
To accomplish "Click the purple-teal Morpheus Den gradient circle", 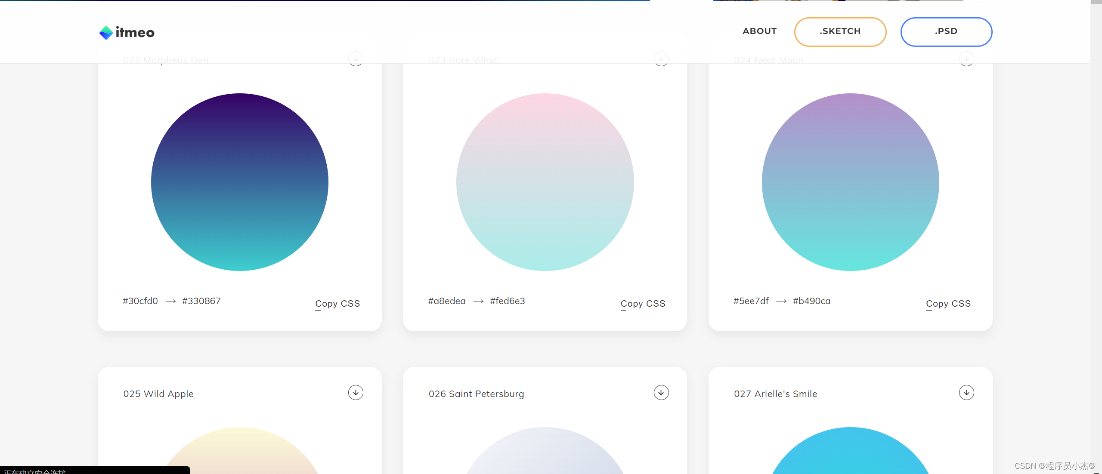I will (240, 182).
